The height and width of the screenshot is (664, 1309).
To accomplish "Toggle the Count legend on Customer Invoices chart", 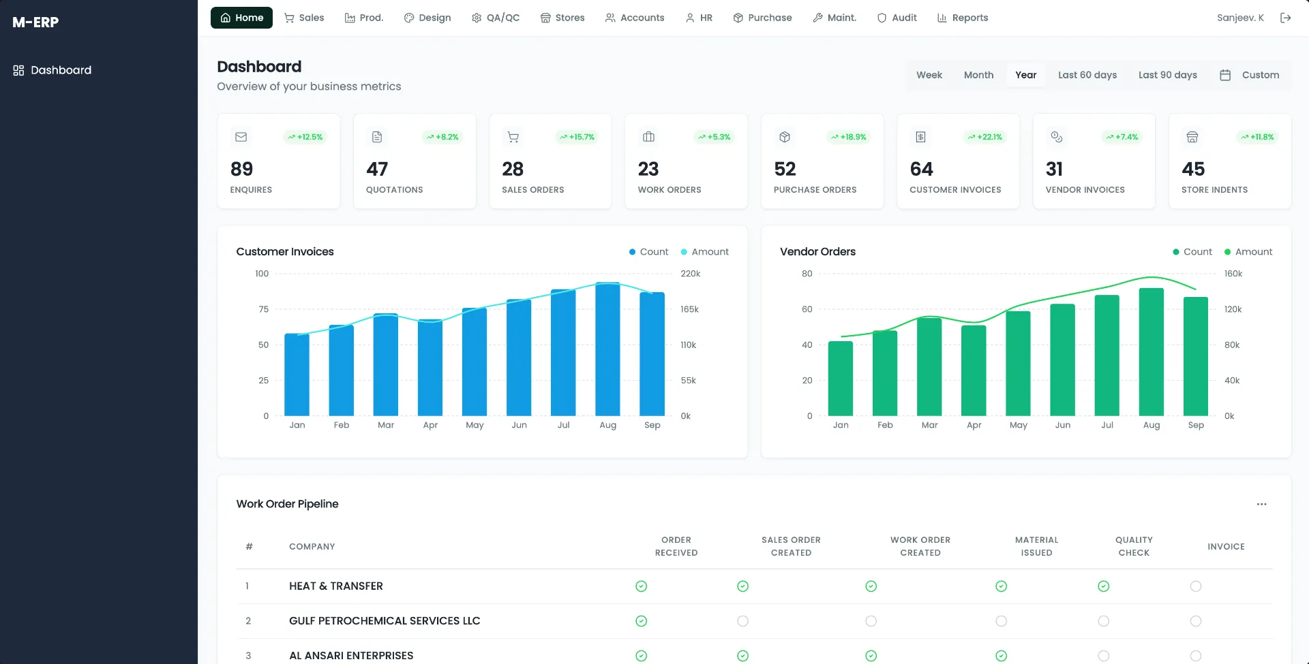I will coord(648,252).
